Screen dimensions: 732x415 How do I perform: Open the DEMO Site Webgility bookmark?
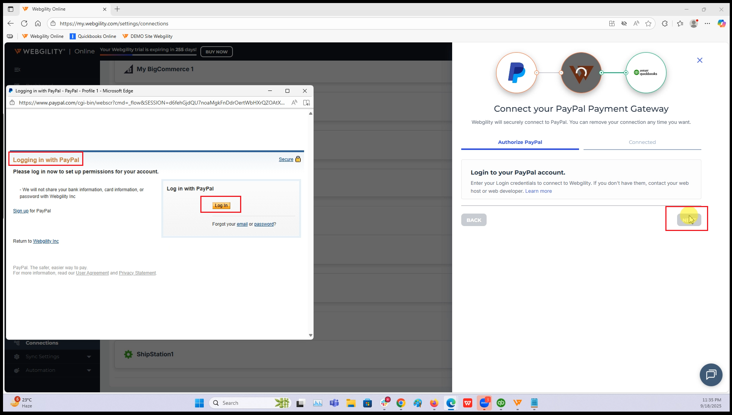(147, 36)
